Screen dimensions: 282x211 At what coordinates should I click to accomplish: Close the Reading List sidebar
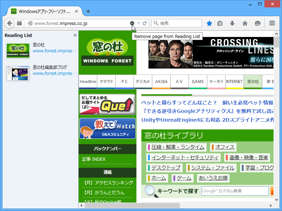click(x=75, y=35)
